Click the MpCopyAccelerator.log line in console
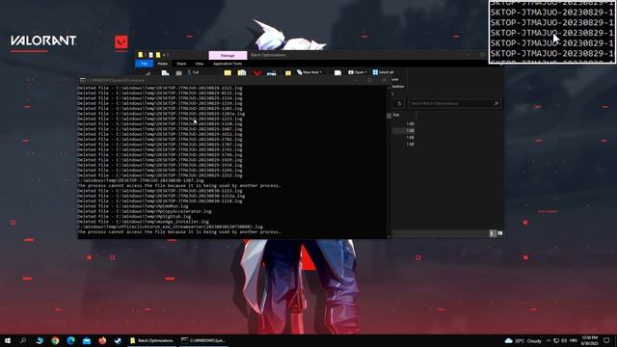The width and height of the screenshot is (617, 347). pyautogui.click(x=145, y=211)
